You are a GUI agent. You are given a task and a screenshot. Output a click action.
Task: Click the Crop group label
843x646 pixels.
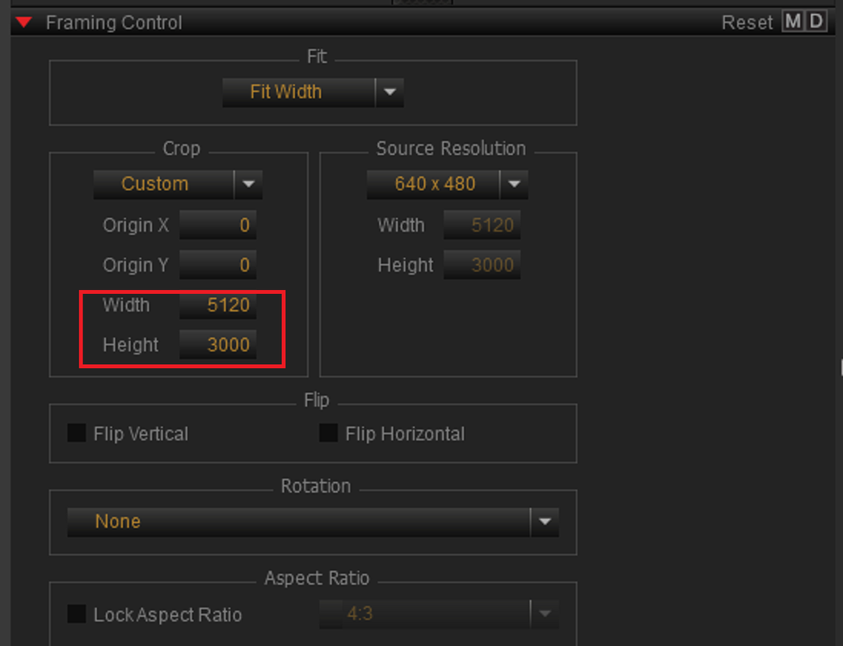click(x=182, y=149)
